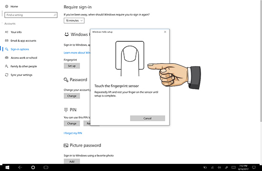
Task: Click the network icon in system tray
Action: coord(212,168)
